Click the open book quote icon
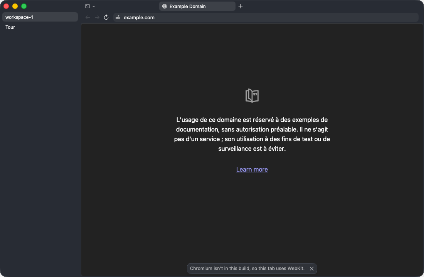 (x=252, y=95)
